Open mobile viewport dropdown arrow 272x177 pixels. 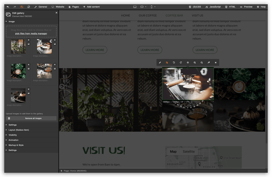[155, 7]
